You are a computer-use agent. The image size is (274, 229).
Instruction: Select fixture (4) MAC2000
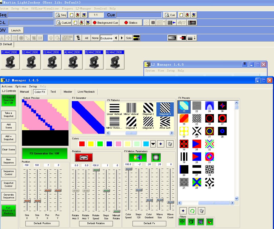pyautogui.click(x=73, y=60)
